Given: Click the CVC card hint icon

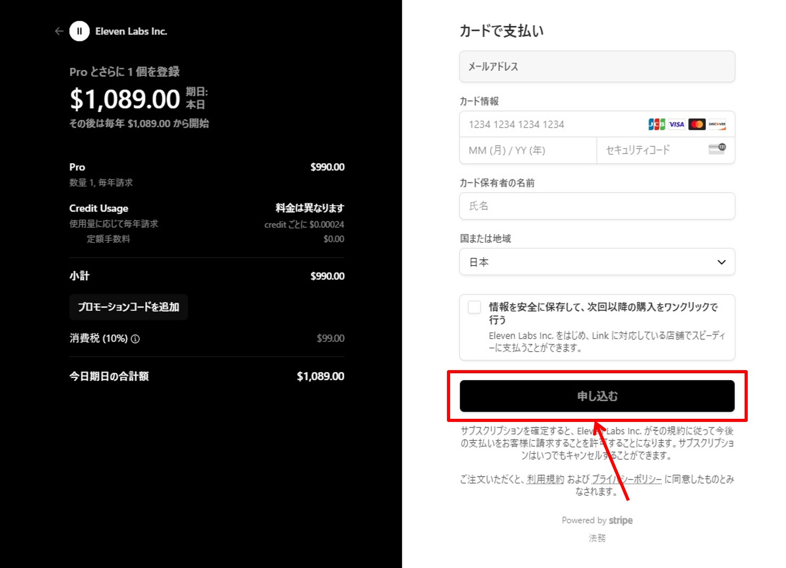Looking at the screenshot, I should (717, 149).
